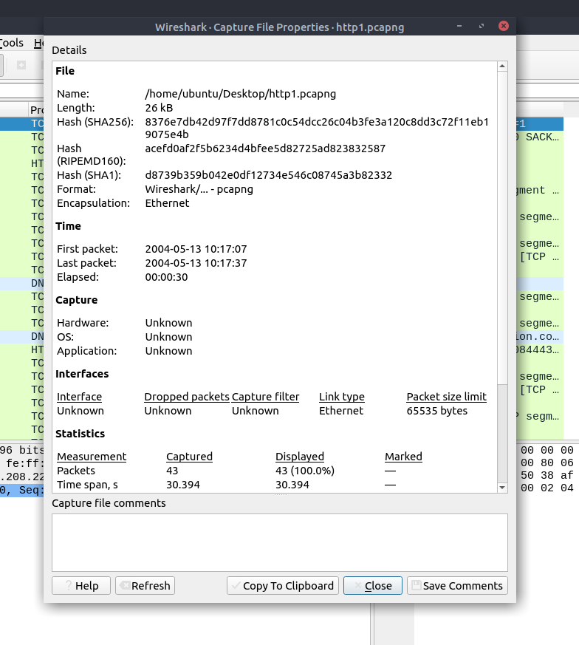Click the details scrollbar down arrow
This screenshot has height=645, width=579.
pyautogui.click(x=502, y=488)
